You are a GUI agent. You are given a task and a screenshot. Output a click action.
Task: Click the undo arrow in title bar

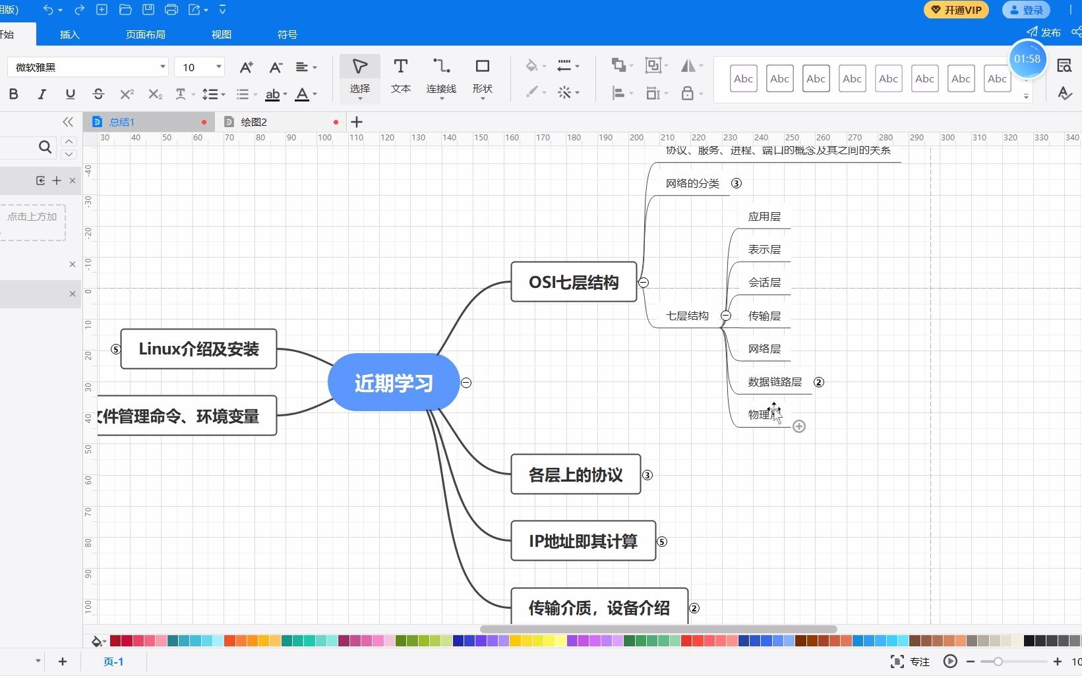point(48,10)
